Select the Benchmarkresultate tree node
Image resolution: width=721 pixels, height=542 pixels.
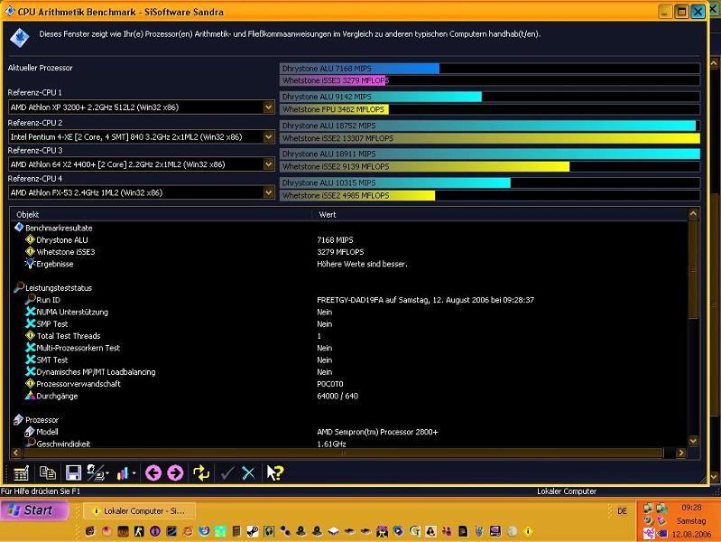point(59,228)
